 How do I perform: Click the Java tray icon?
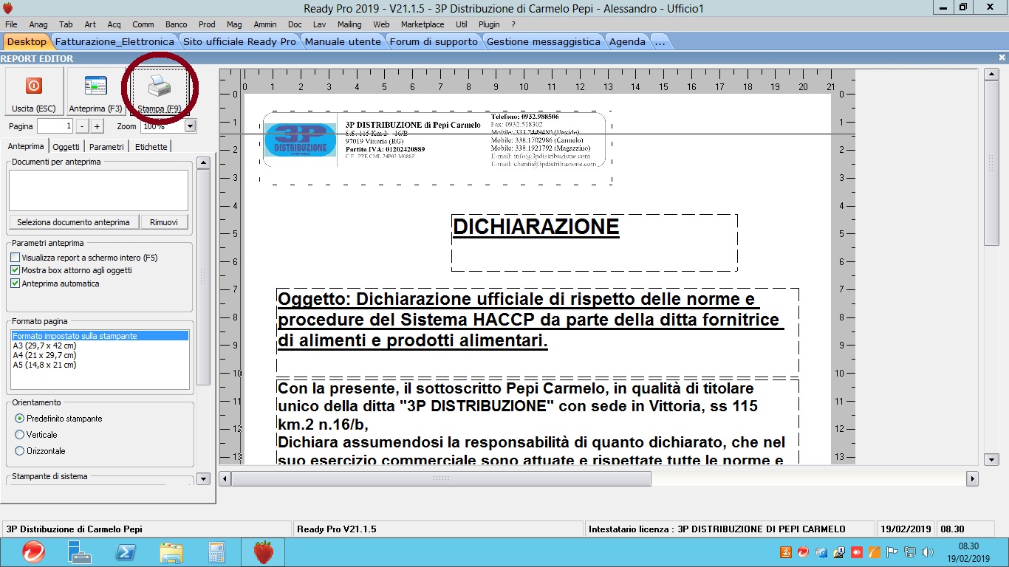pyautogui.click(x=786, y=552)
